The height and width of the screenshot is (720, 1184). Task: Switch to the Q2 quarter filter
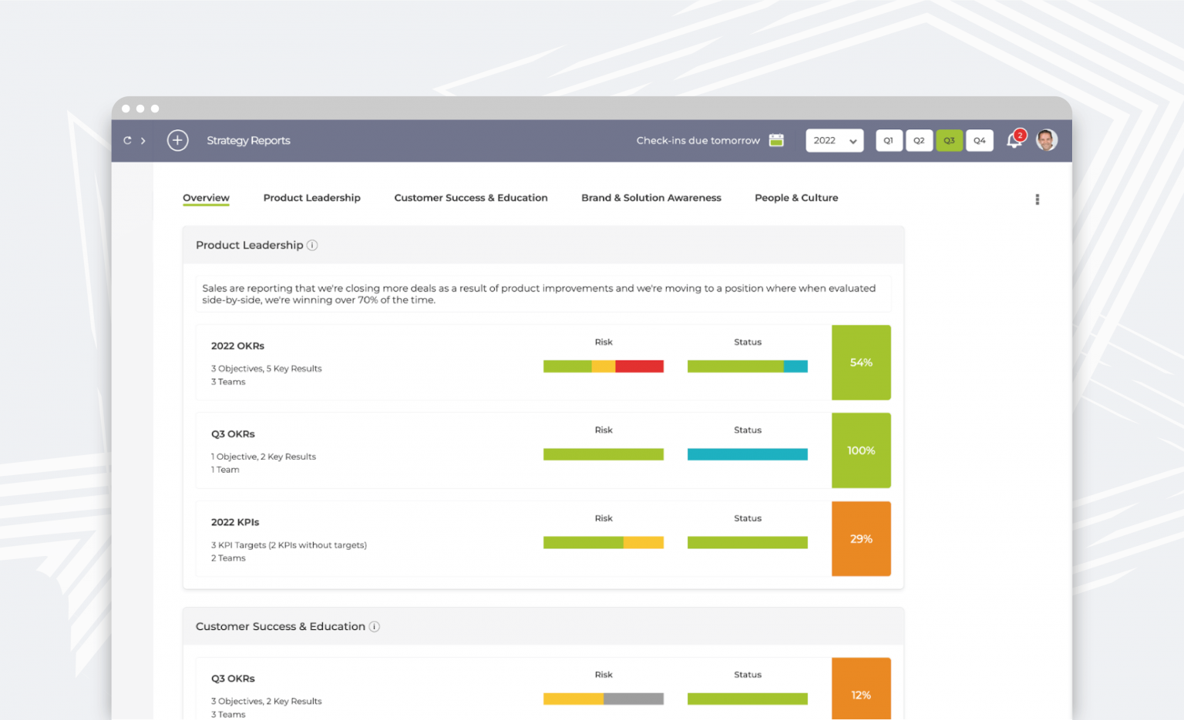coord(919,140)
